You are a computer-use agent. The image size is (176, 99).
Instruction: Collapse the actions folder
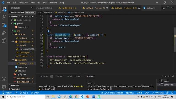(x=22, y=34)
